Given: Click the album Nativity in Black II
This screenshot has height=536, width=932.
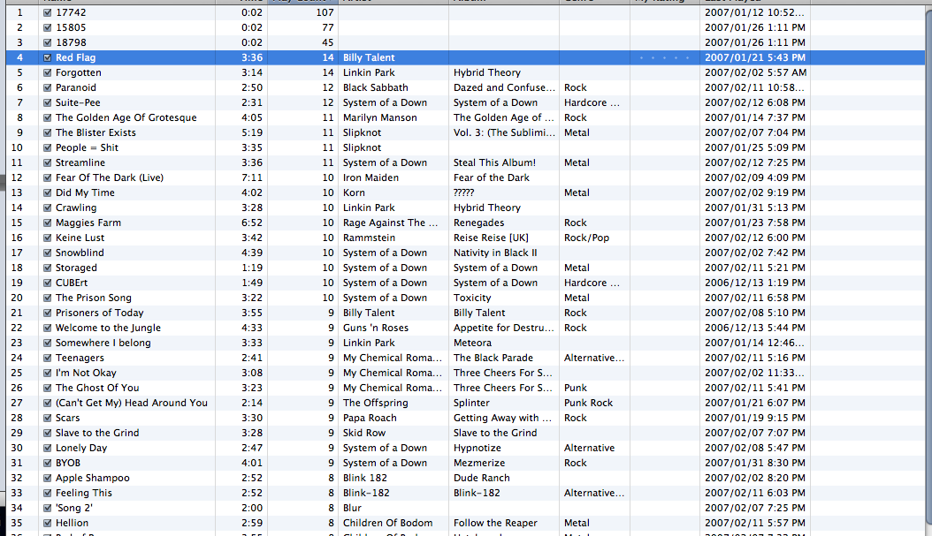Looking at the screenshot, I should 495,253.
